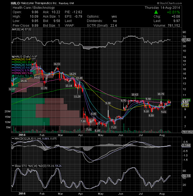Screen dimensions: 193x196
Task: Click the green EMA(200) legend swatch
Action: coord(13,62)
